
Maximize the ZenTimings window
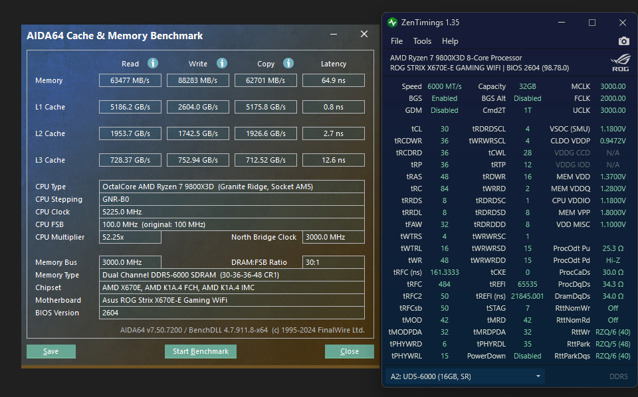[592, 23]
